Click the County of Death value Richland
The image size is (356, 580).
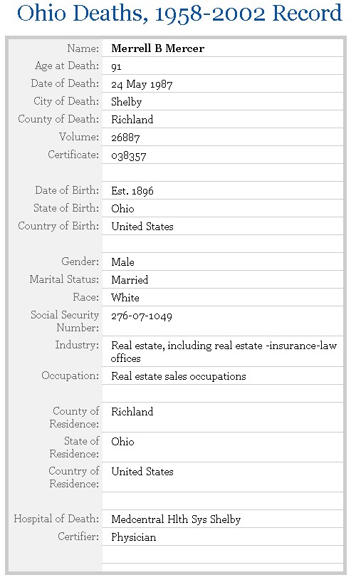(x=132, y=120)
